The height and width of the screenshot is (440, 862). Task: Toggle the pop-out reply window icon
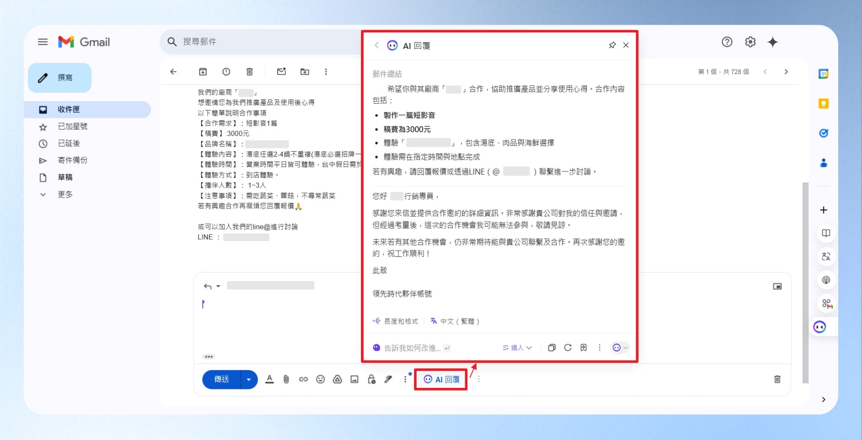pyautogui.click(x=777, y=286)
